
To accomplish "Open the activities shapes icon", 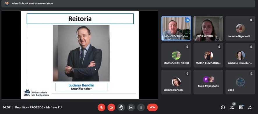I will point(250,107).
